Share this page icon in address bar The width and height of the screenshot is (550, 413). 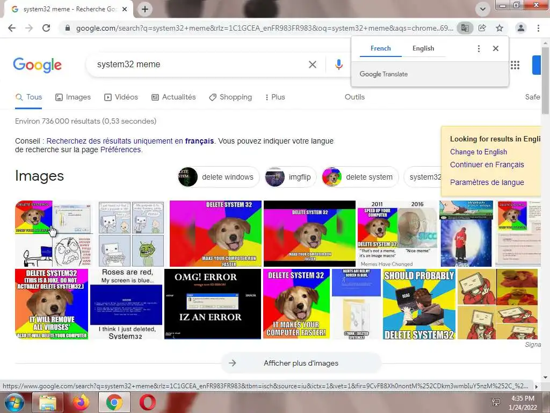click(x=482, y=28)
